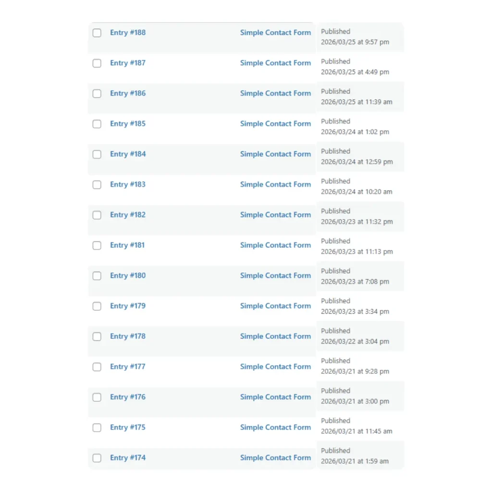The width and height of the screenshot is (492, 492).
Task: Click the Entry #181 title link
Action: [x=127, y=245]
